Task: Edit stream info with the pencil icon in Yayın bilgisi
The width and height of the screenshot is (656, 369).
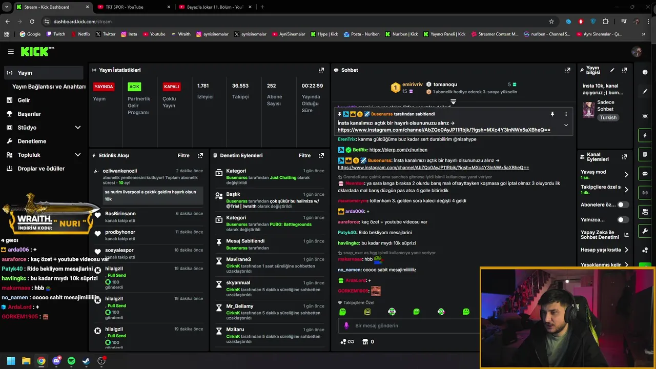Action: click(612, 70)
